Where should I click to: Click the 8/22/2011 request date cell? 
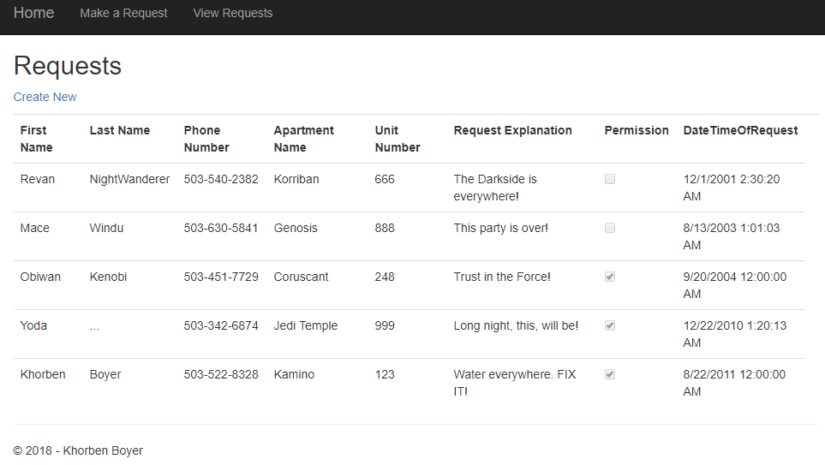(733, 383)
